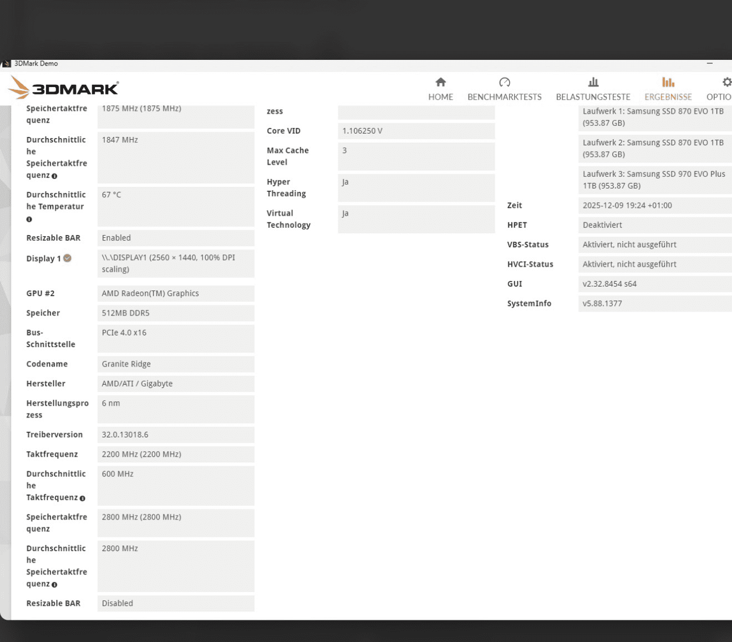
Task: Click the 3DMark app icon in title bar
Action: (6, 63)
